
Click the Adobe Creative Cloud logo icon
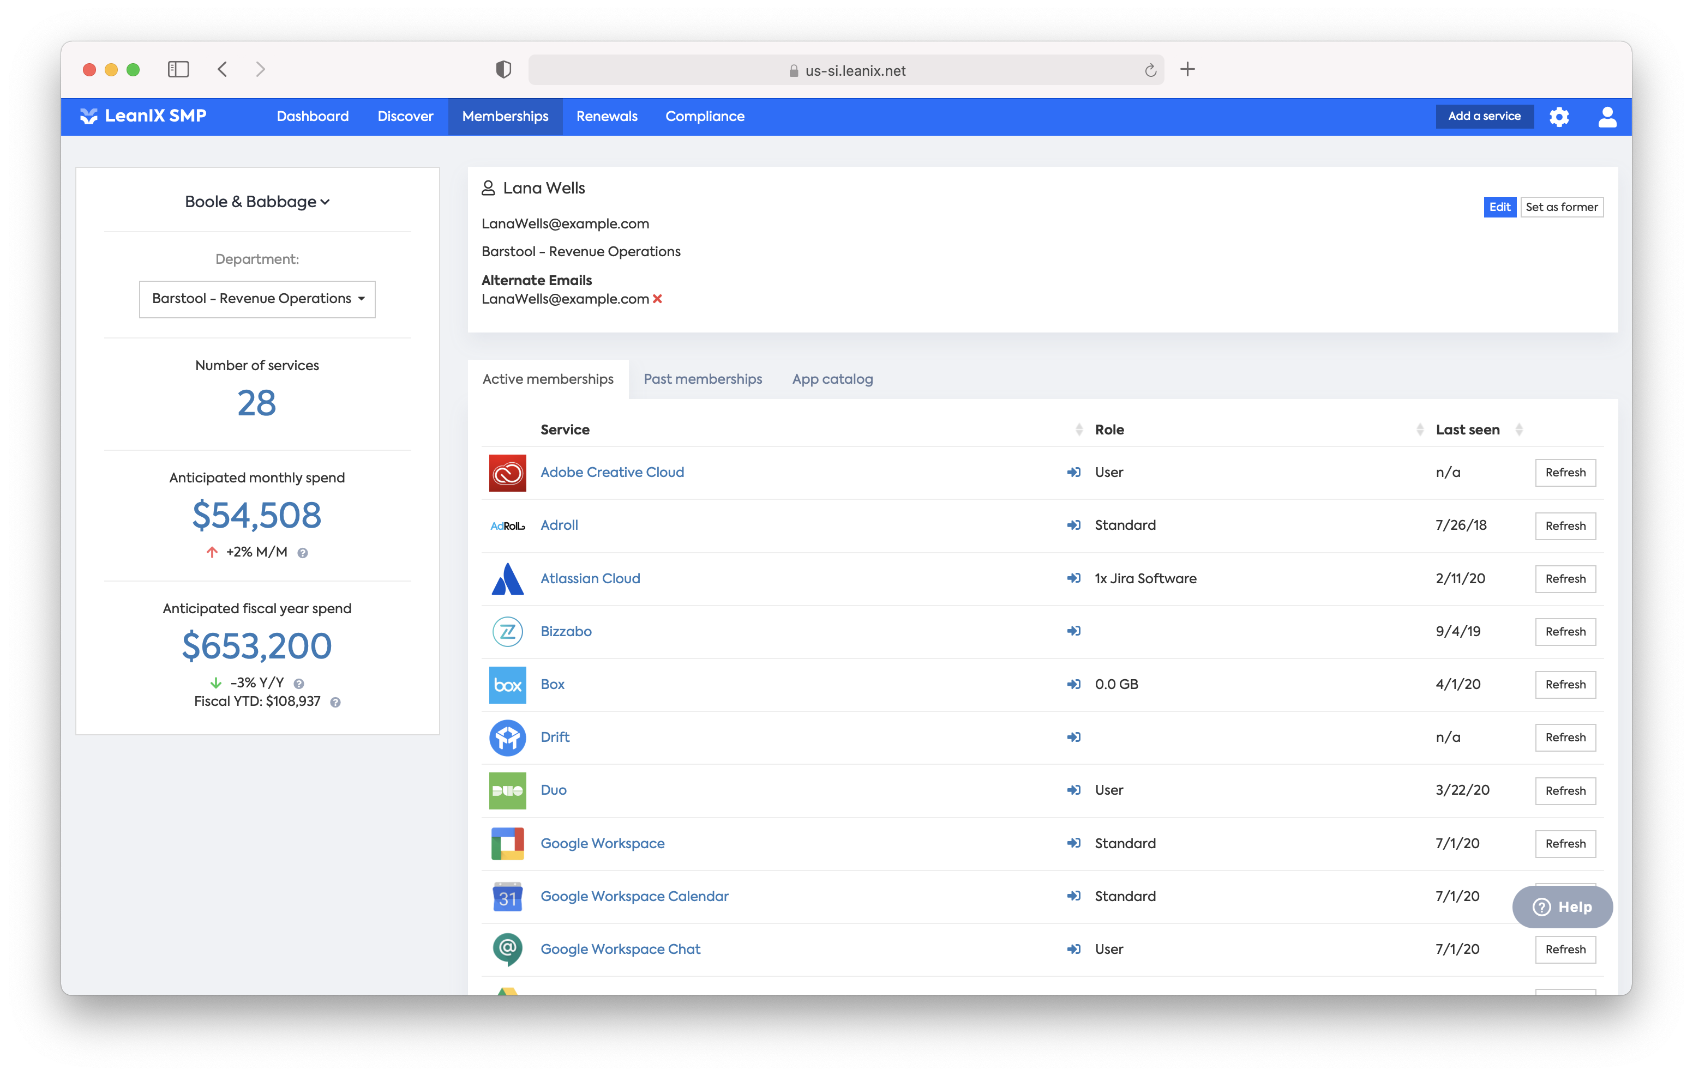point(507,472)
